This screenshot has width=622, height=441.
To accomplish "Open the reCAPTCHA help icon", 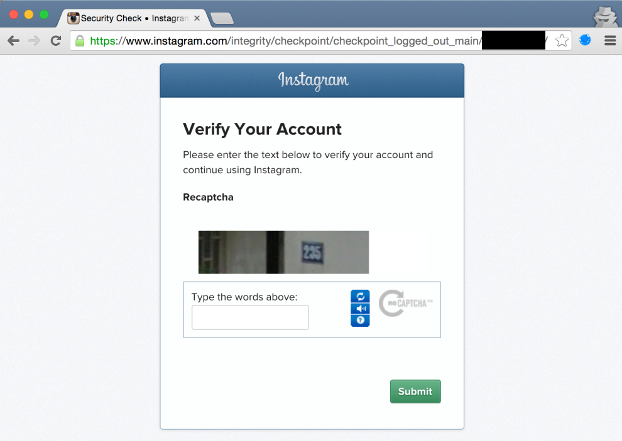I will 360,320.
